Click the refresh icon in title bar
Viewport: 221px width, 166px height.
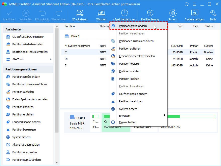[187, 4]
